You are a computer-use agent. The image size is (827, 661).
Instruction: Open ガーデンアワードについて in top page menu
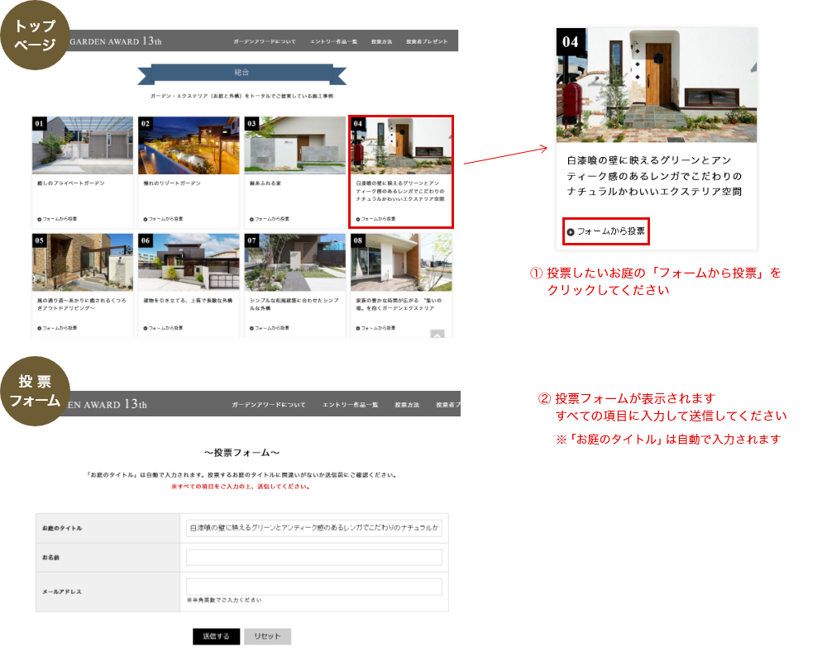264,40
